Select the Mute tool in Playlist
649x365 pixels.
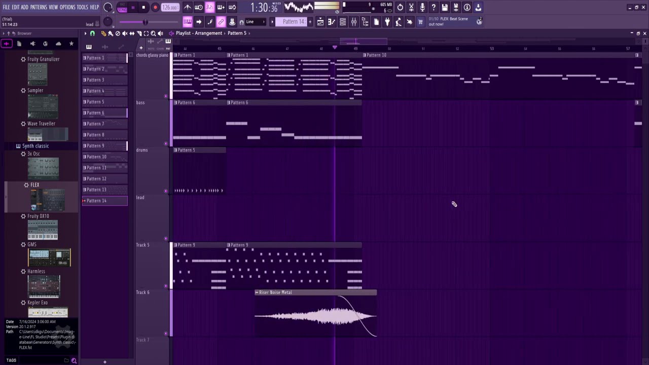click(125, 33)
